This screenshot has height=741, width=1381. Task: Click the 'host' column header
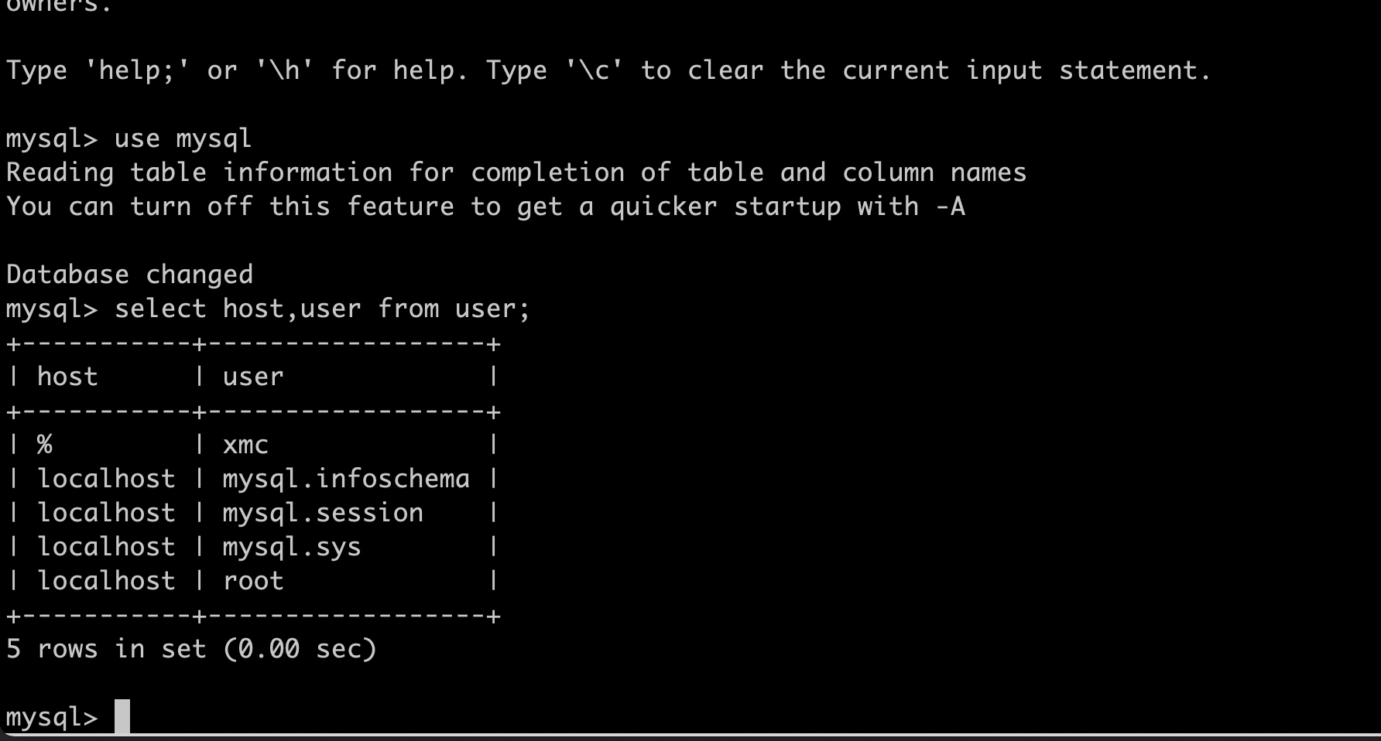click(x=67, y=377)
